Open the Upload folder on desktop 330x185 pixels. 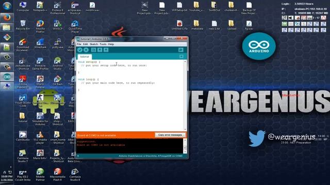click(232, 25)
